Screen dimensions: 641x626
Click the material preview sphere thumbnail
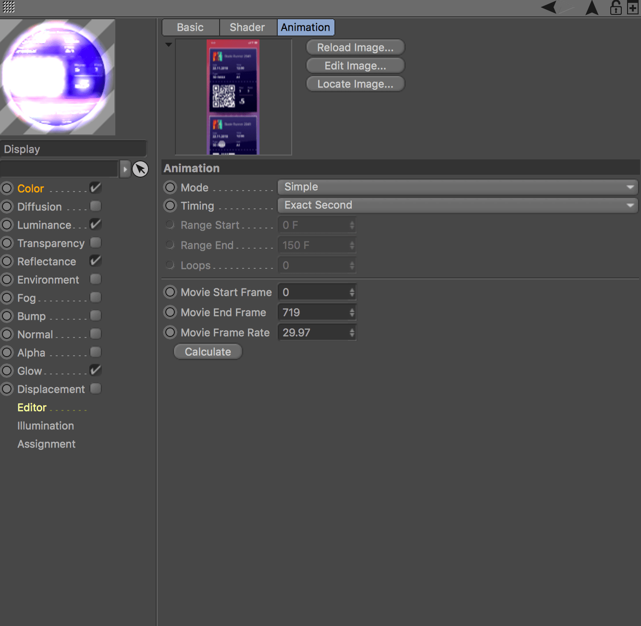(x=58, y=77)
